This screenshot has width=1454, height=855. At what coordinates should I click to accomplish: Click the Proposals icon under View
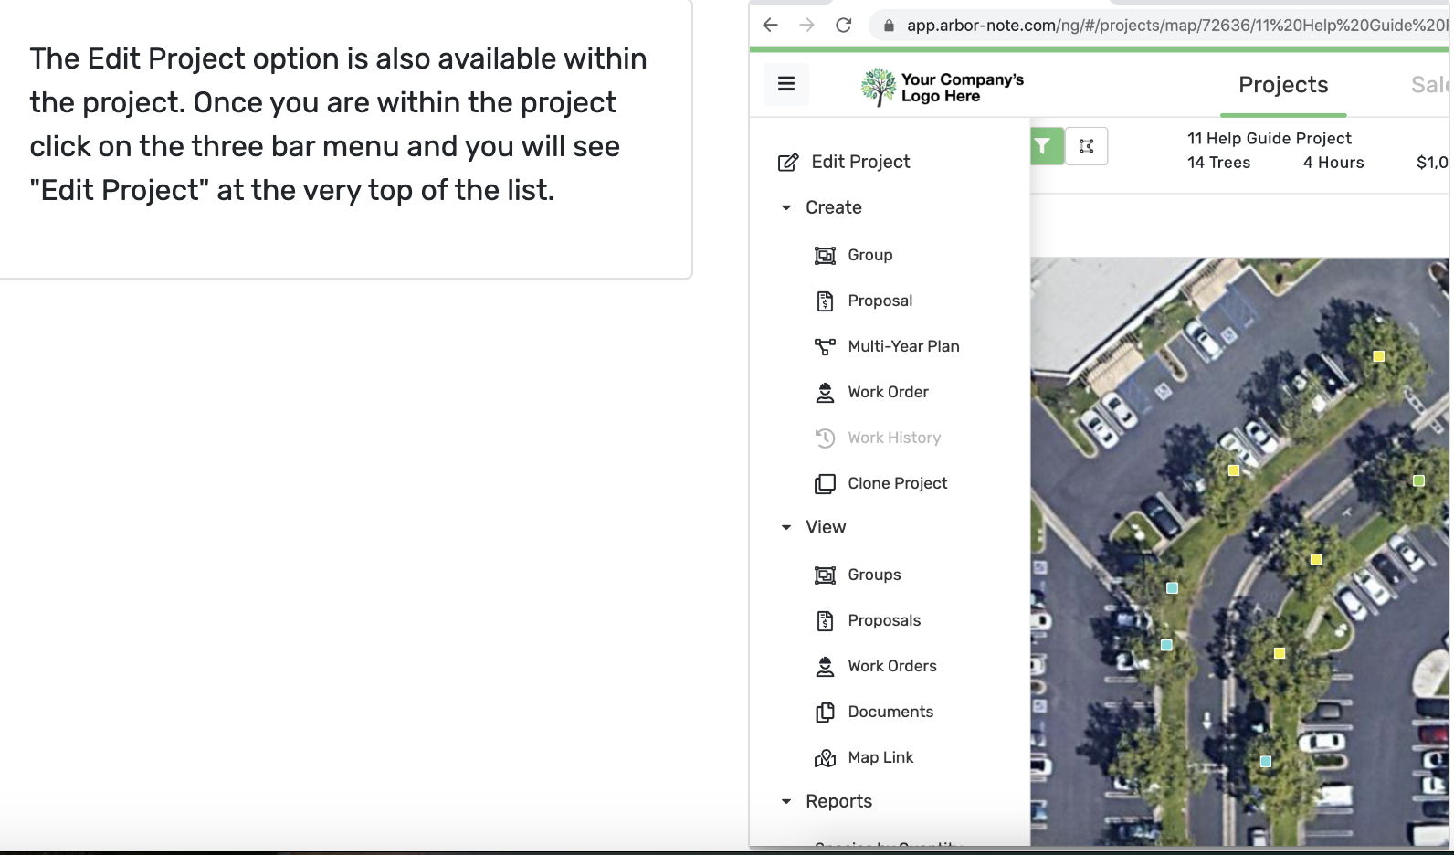click(x=825, y=621)
